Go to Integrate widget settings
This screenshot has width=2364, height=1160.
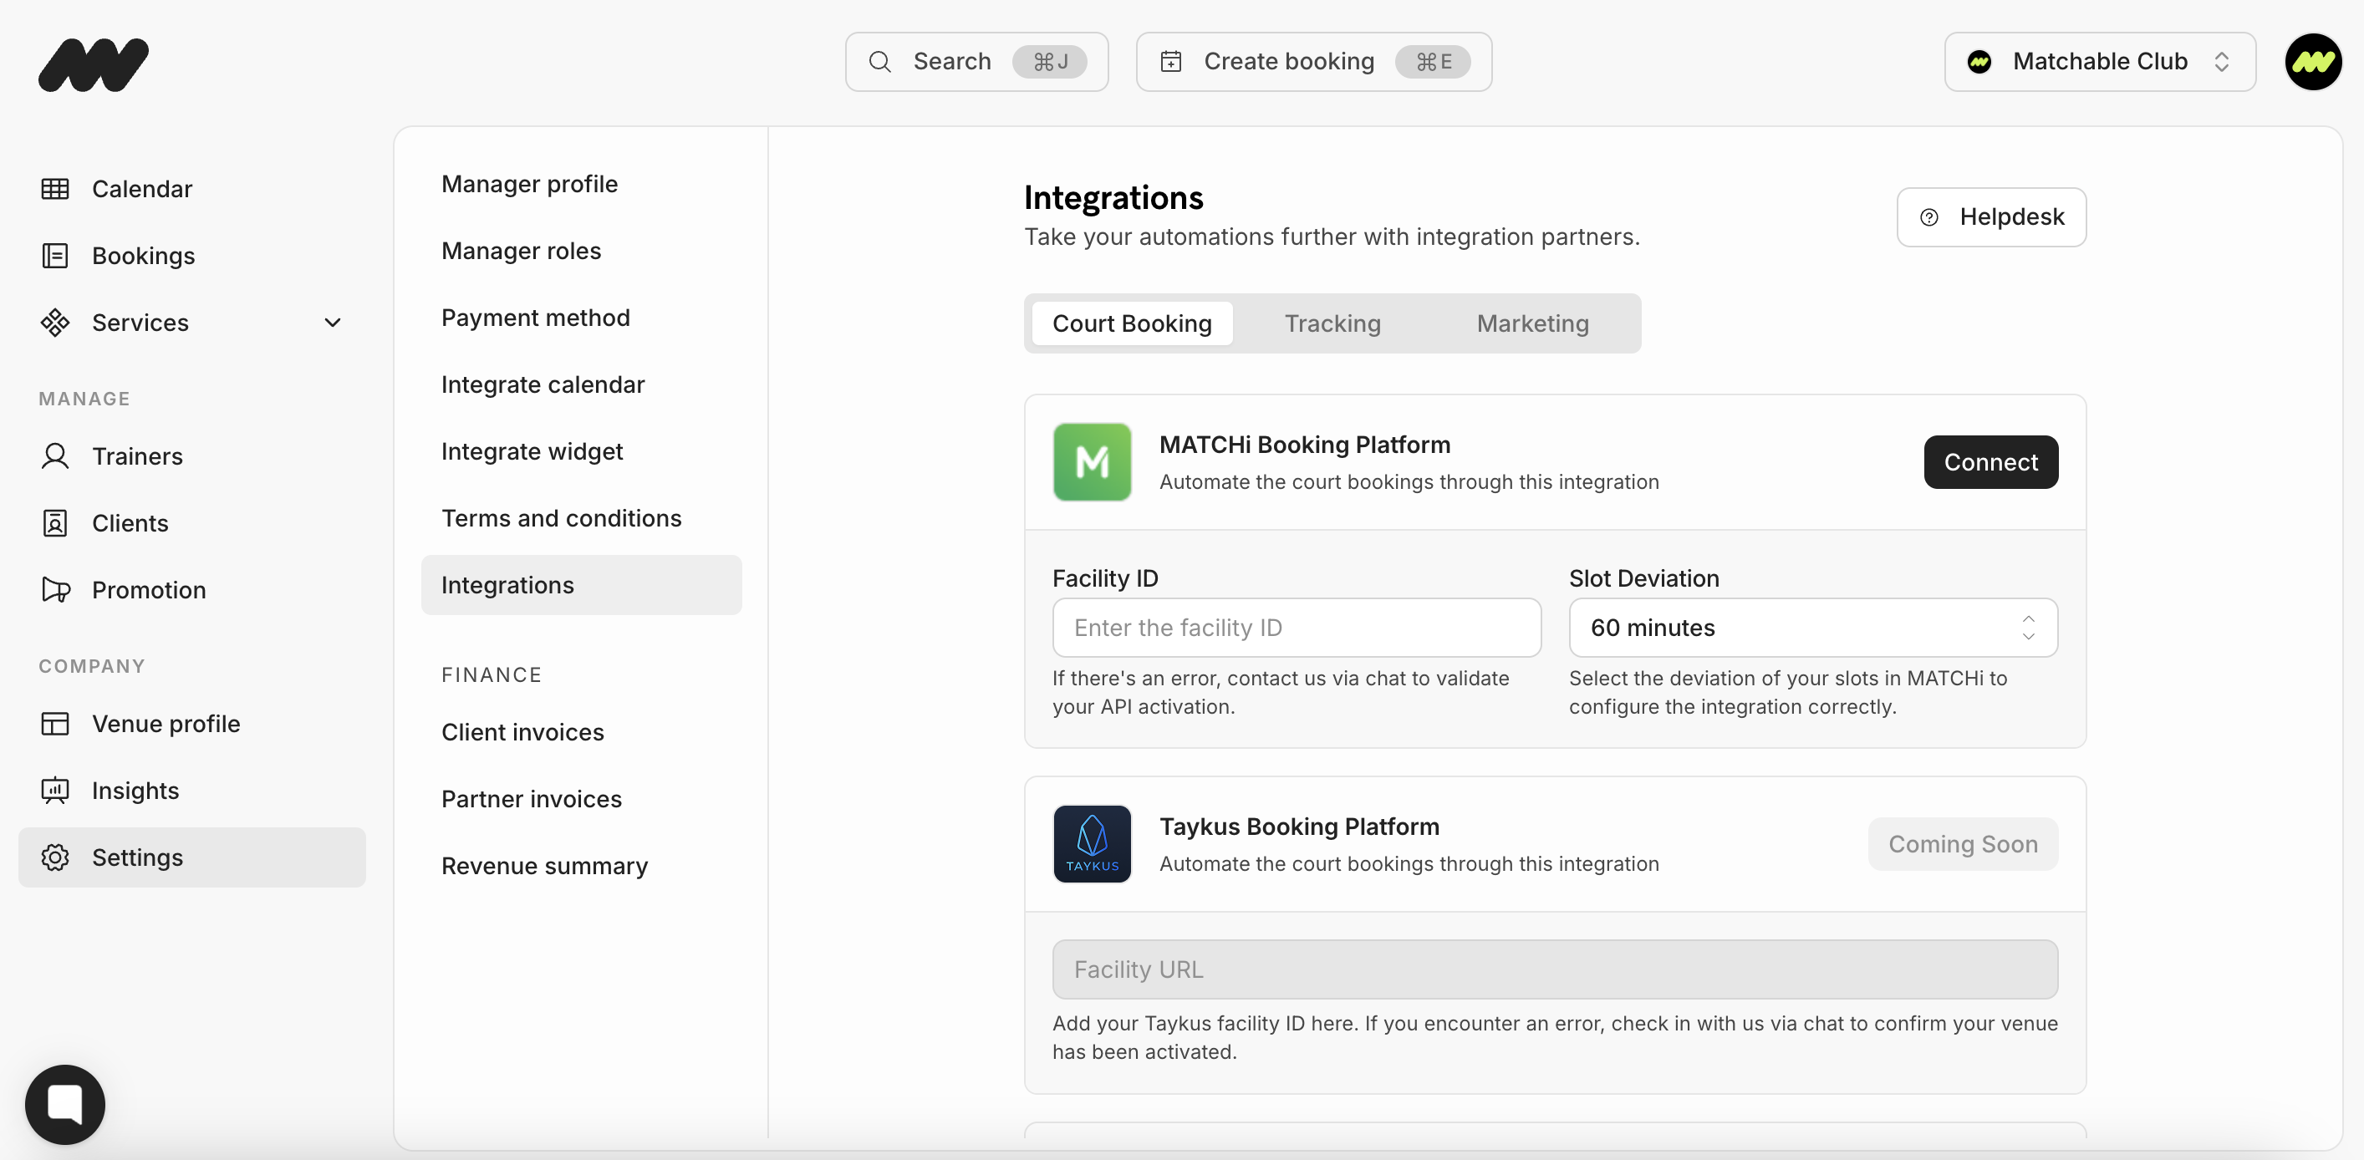point(532,451)
